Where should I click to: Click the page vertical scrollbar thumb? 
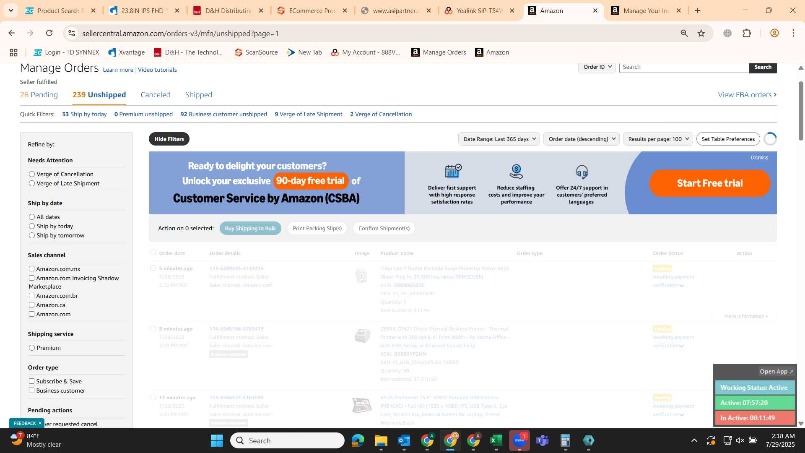click(801, 111)
